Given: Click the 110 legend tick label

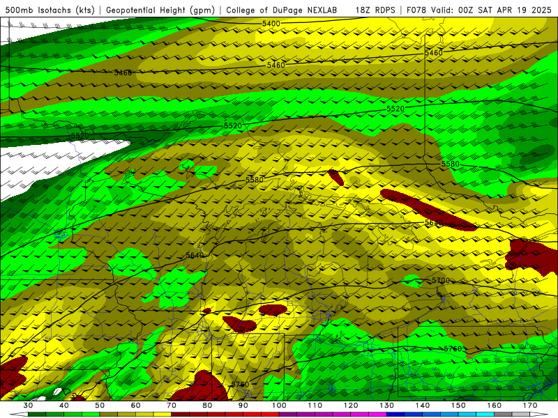Looking at the screenshot, I should [315, 405].
